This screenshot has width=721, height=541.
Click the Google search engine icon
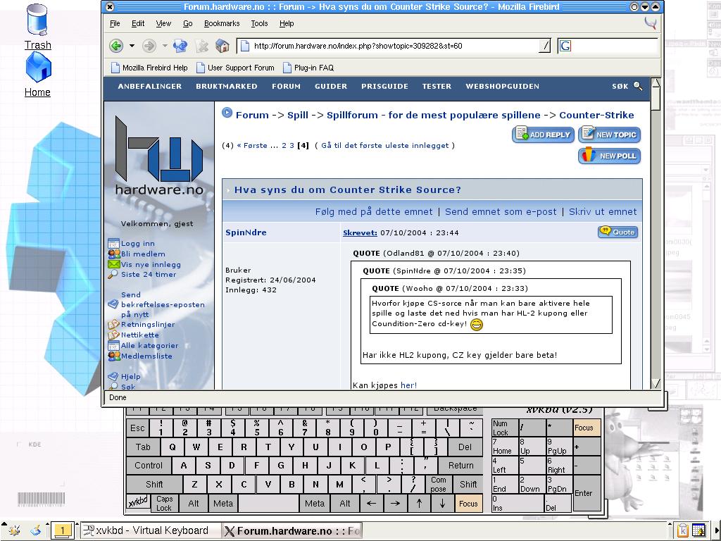pos(565,46)
